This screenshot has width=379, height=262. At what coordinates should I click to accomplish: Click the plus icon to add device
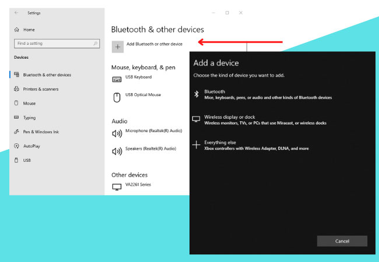117,47
